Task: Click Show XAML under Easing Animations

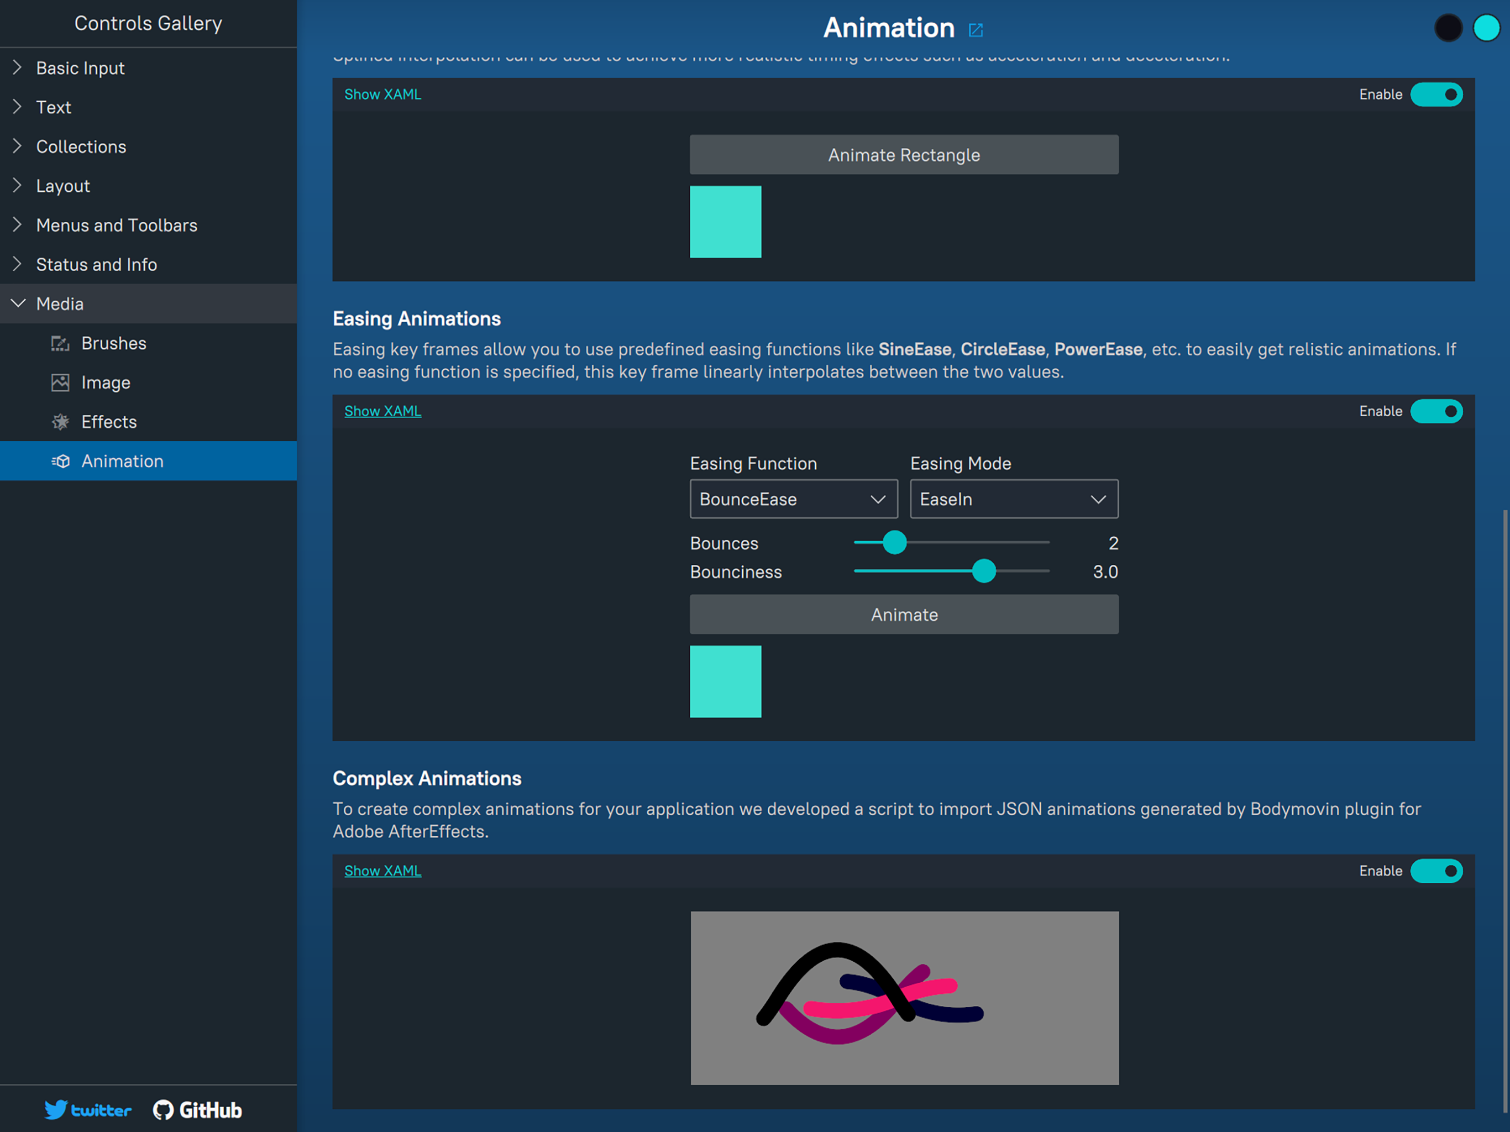Action: tap(383, 410)
